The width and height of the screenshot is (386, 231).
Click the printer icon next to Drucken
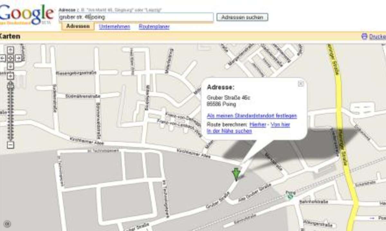click(364, 37)
